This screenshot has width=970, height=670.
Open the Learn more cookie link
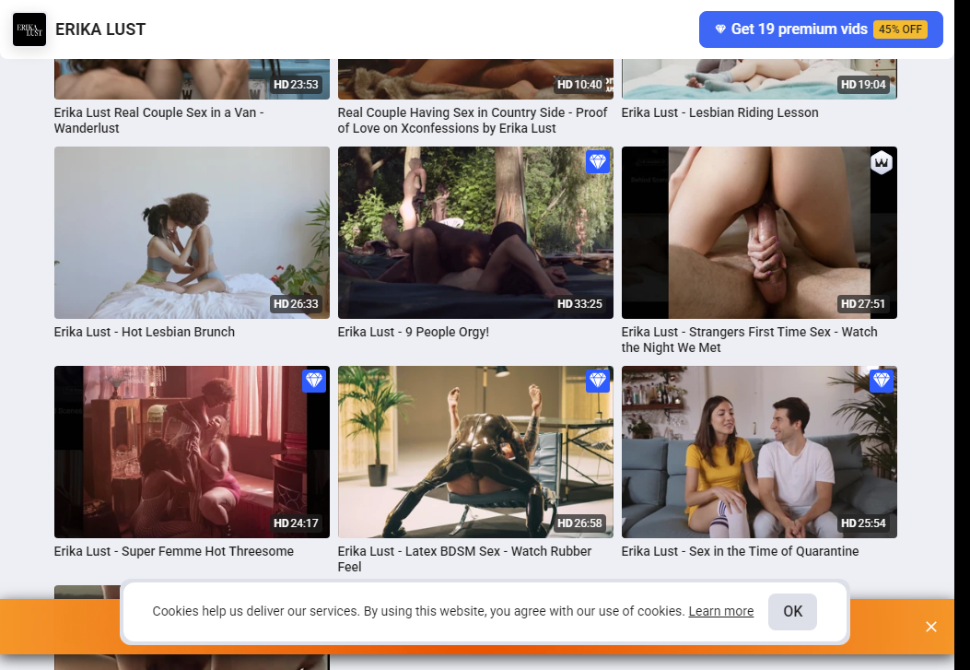click(x=720, y=611)
